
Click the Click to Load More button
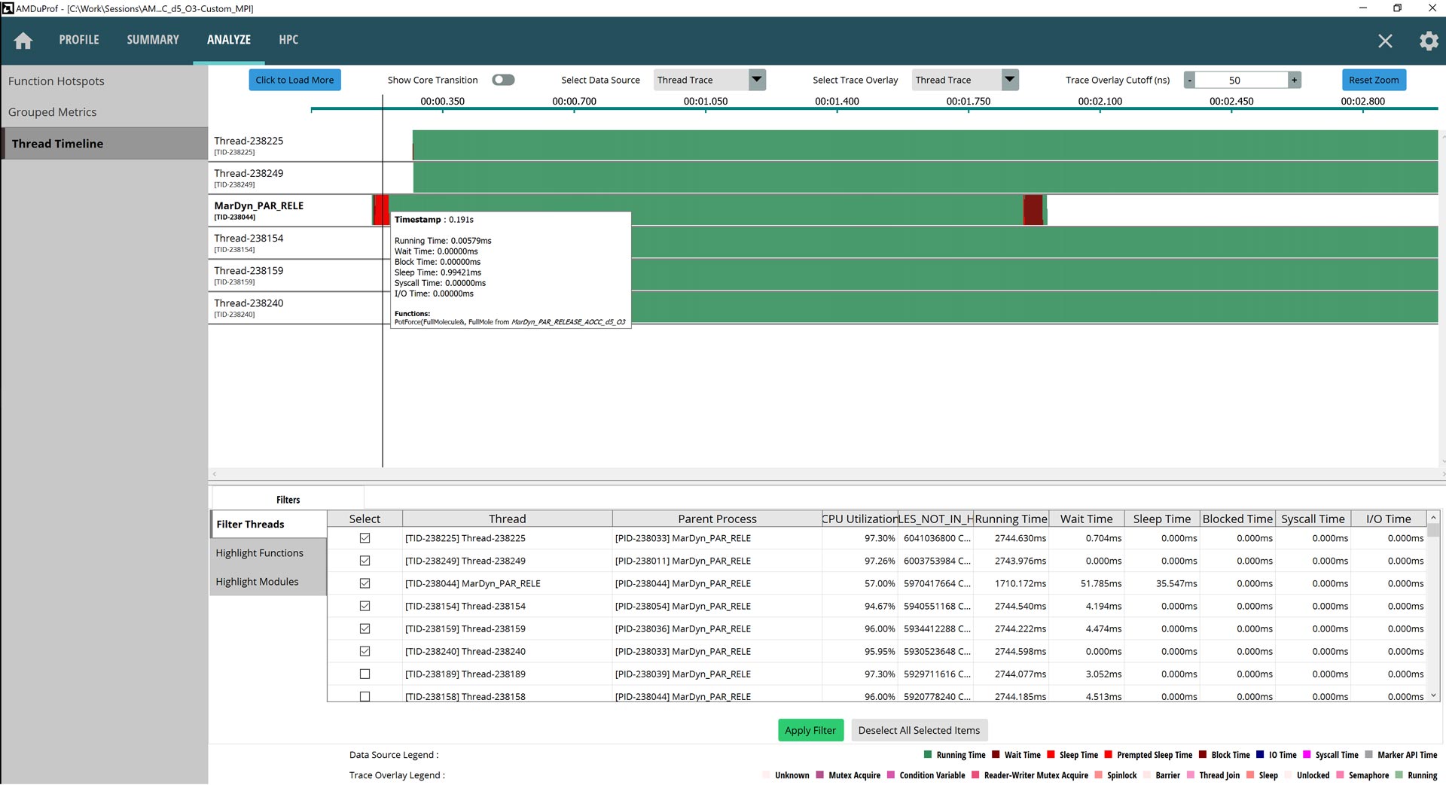click(294, 80)
